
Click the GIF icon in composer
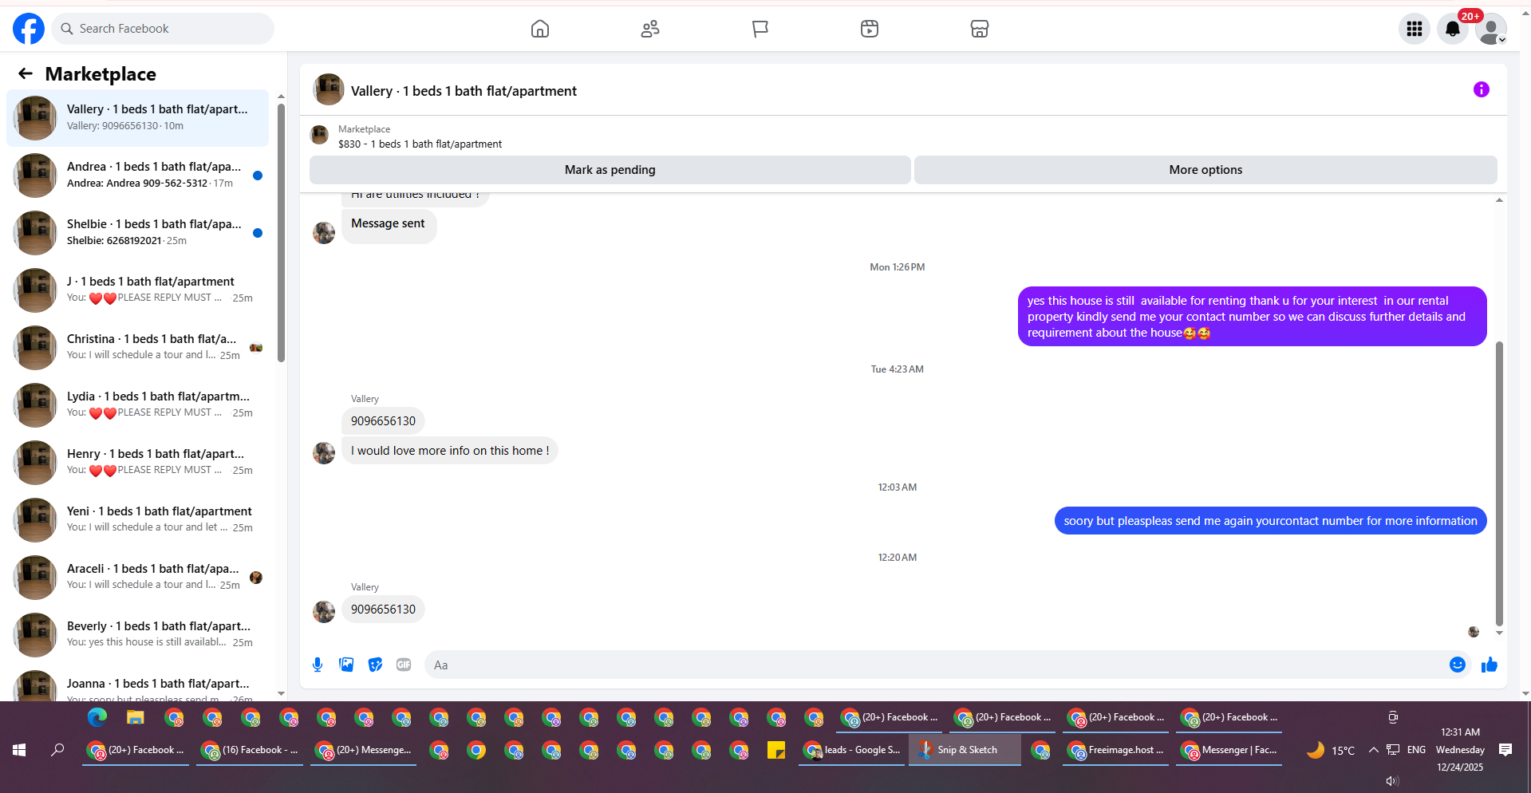(x=404, y=665)
